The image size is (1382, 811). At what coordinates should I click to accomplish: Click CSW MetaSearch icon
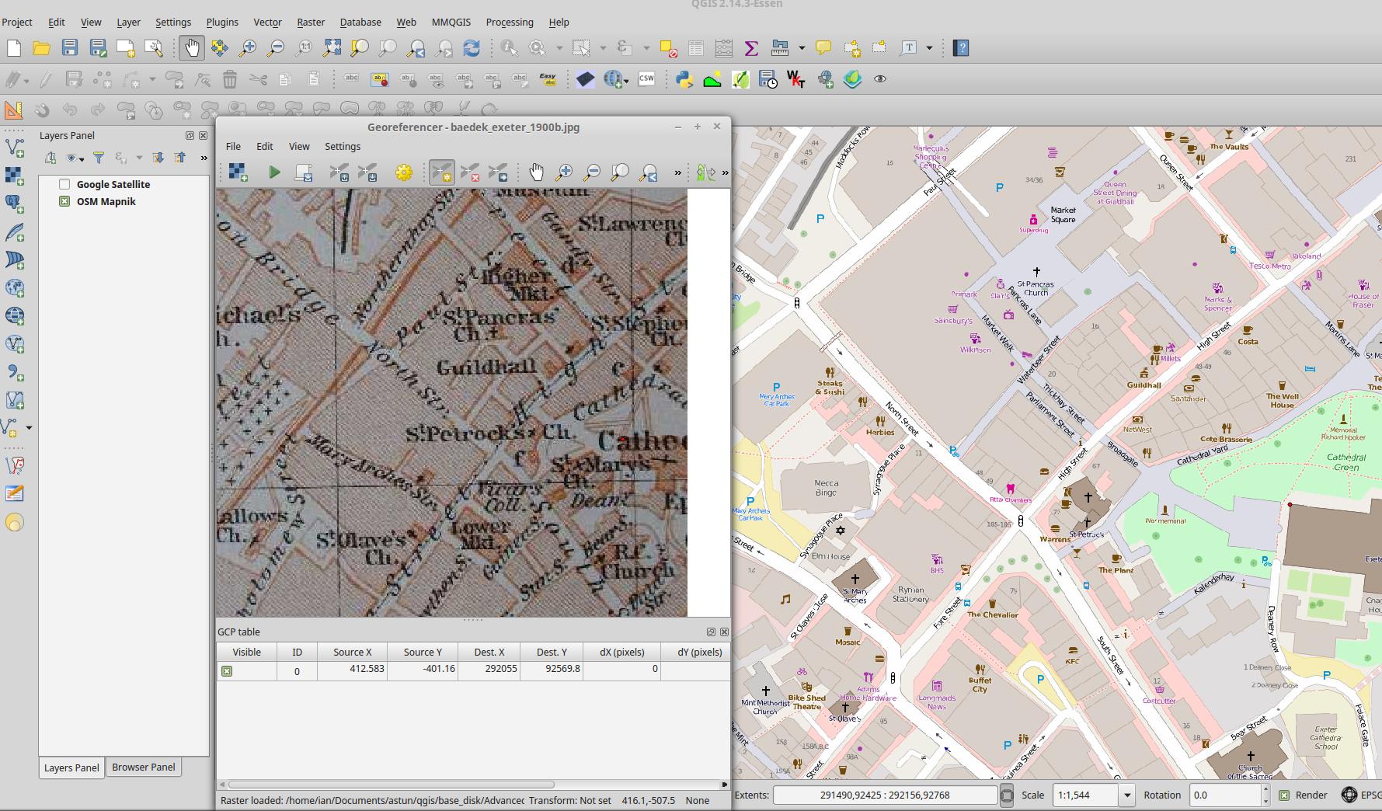pyautogui.click(x=646, y=79)
